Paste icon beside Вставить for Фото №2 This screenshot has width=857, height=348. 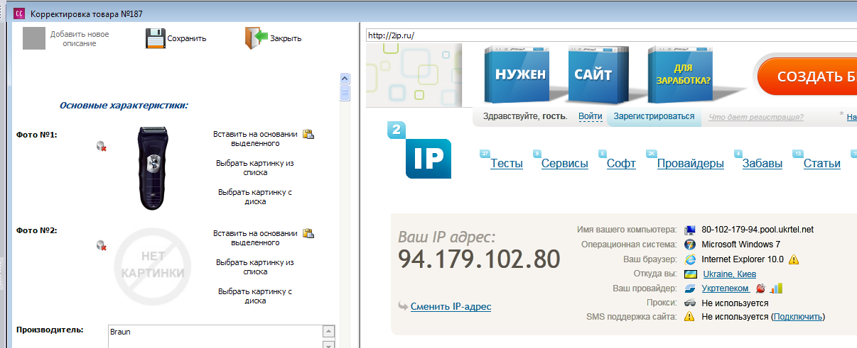[x=308, y=233]
